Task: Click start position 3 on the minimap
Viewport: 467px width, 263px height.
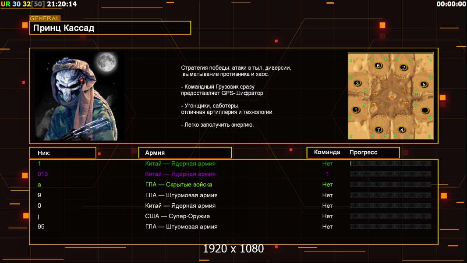Action: 357,83
